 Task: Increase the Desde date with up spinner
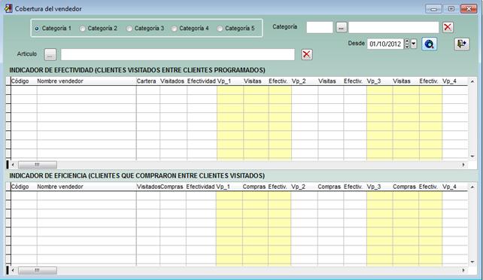coord(407,41)
